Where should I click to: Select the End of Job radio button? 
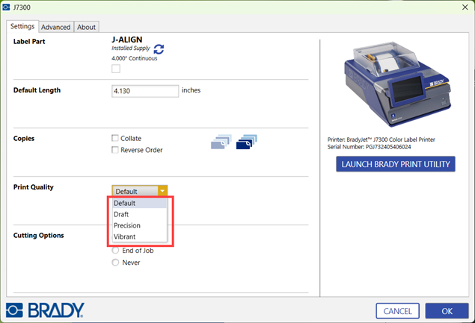[x=115, y=251]
